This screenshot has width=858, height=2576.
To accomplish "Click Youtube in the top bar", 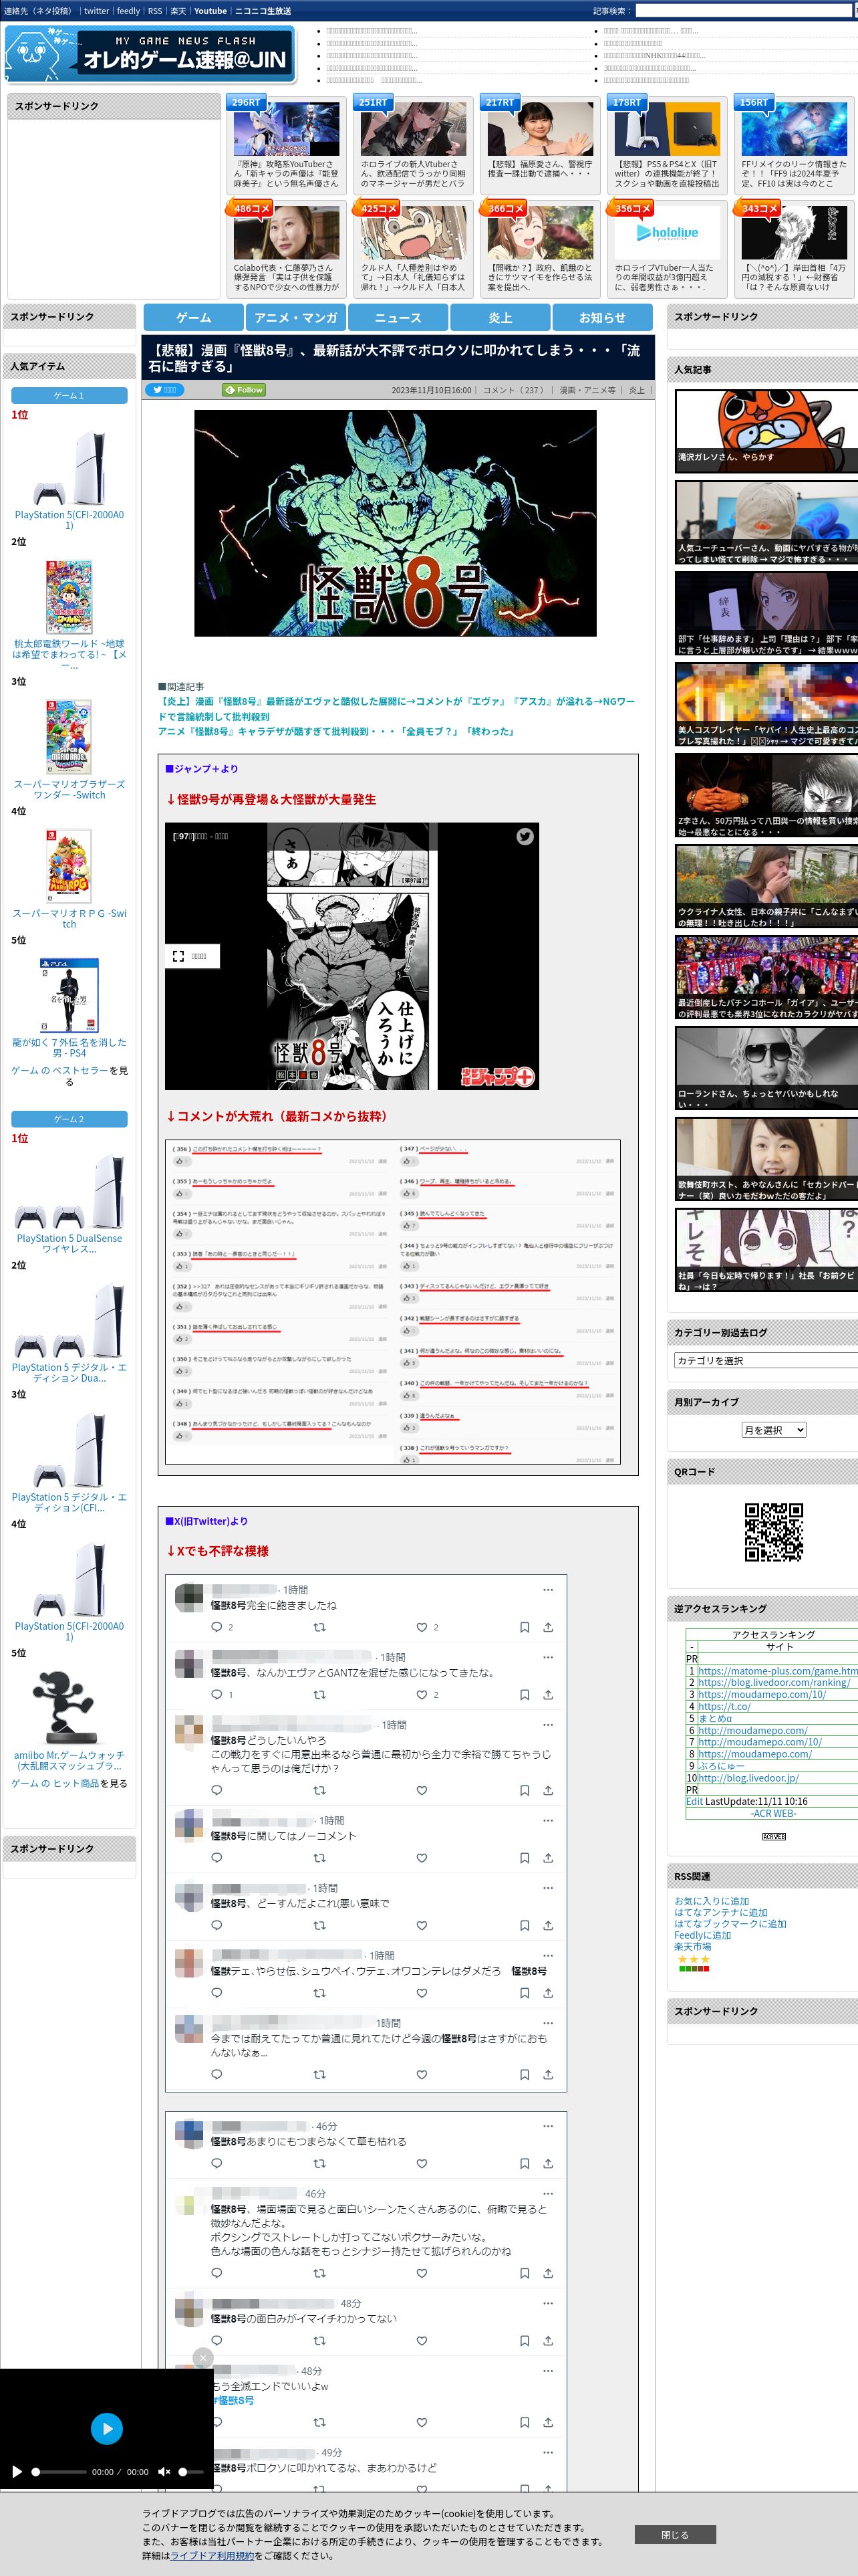I will pyautogui.click(x=210, y=11).
